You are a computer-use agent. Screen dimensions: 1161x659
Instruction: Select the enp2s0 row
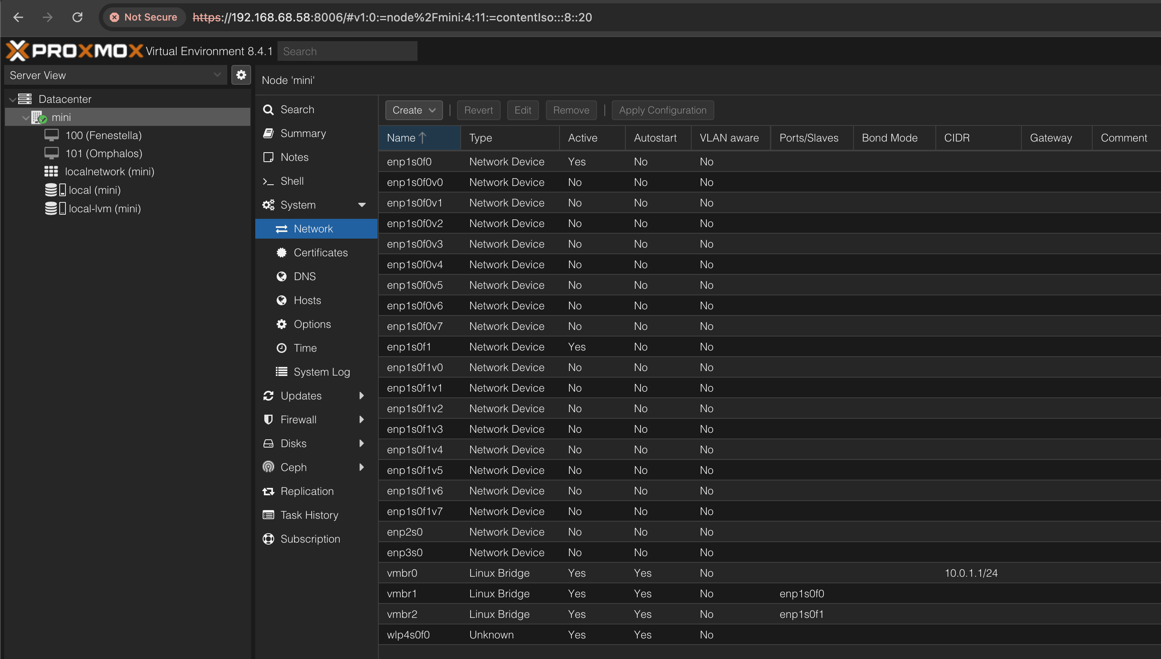point(769,531)
